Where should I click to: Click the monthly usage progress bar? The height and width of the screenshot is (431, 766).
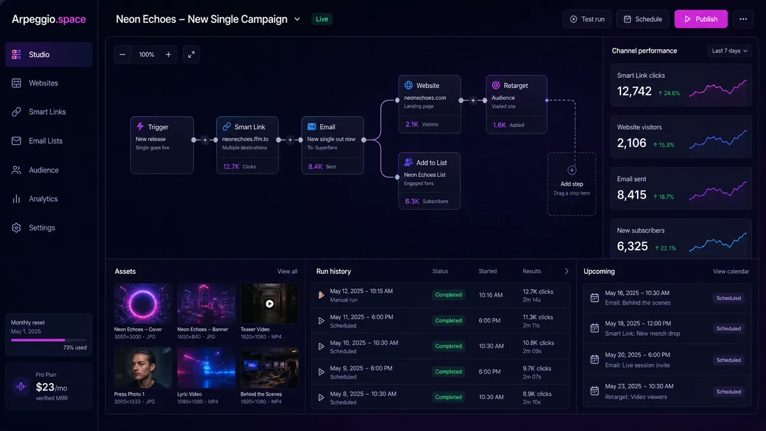49,340
